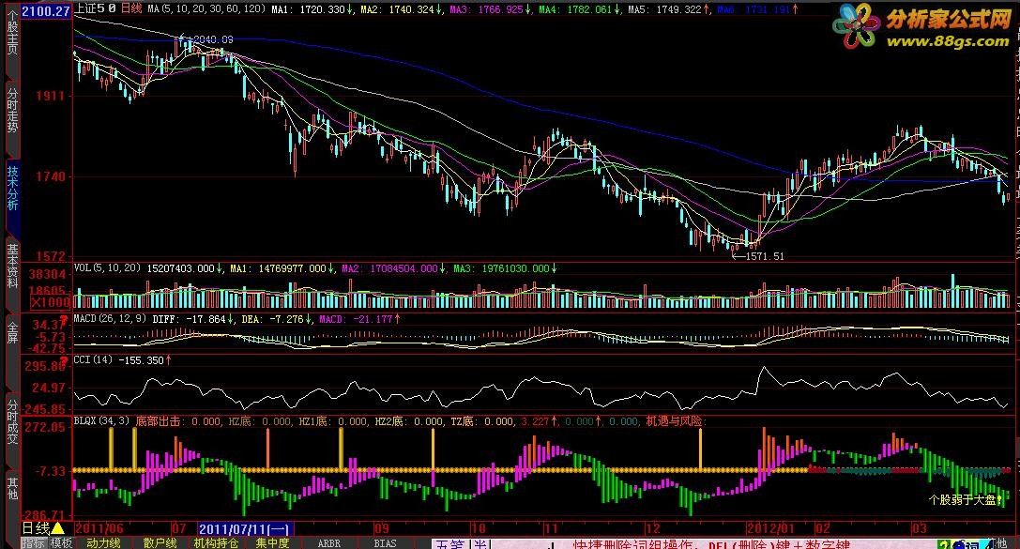
Task: Click the 机遇与风险 label
Action: [x=674, y=420]
